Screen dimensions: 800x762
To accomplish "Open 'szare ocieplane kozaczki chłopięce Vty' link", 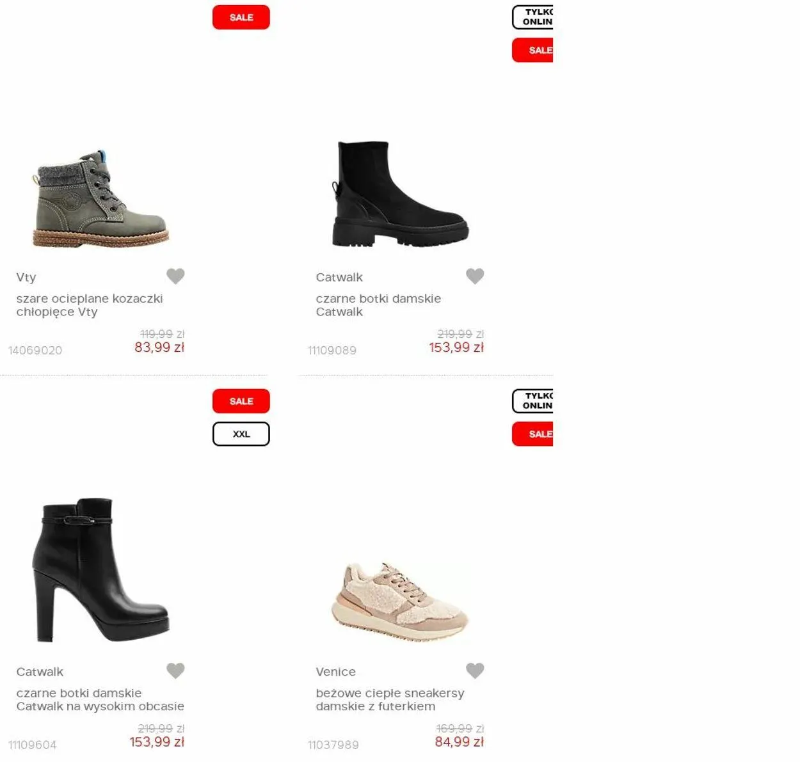I will click(90, 305).
